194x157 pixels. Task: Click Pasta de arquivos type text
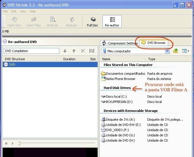[x=160, y=74]
